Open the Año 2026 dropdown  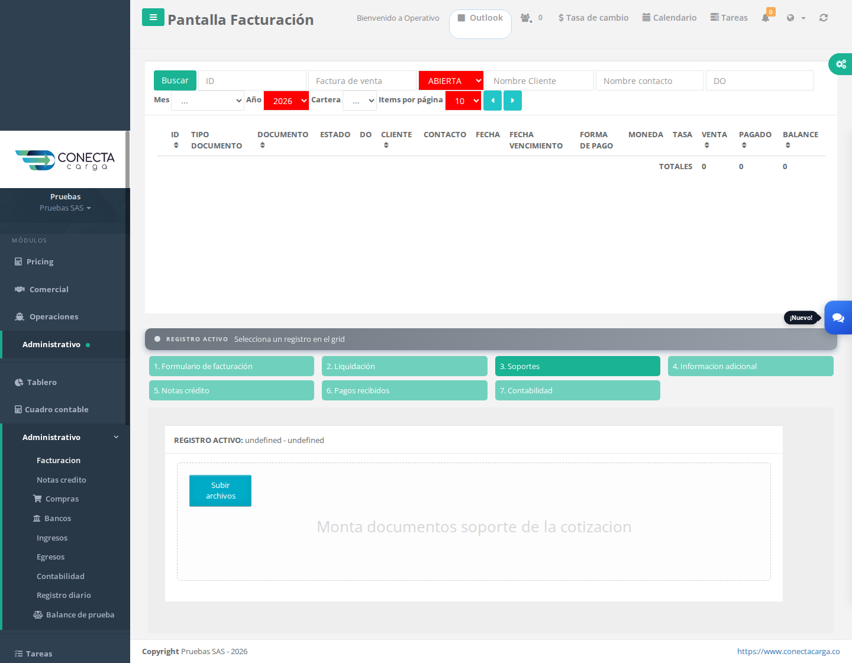coord(286,101)
